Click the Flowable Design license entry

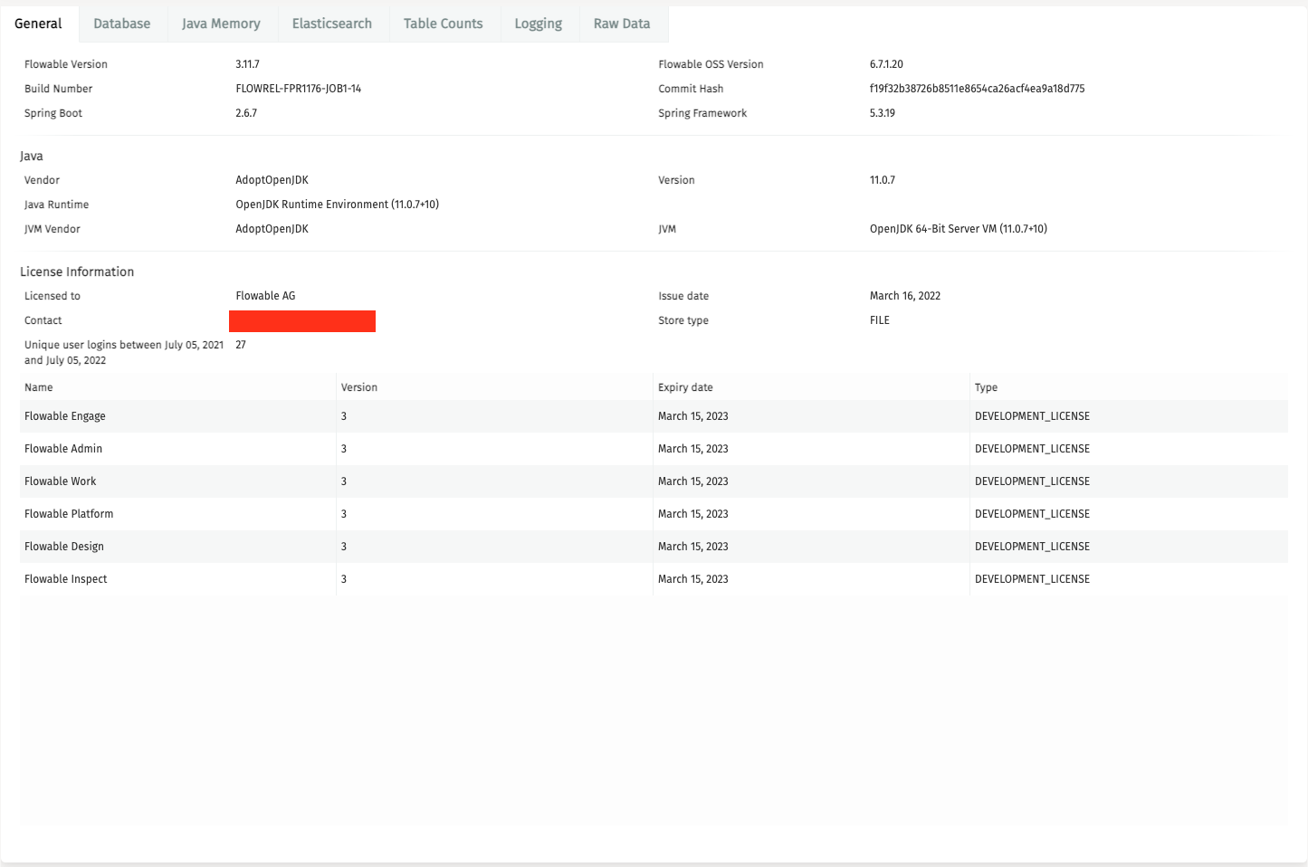tap(64, 546)
